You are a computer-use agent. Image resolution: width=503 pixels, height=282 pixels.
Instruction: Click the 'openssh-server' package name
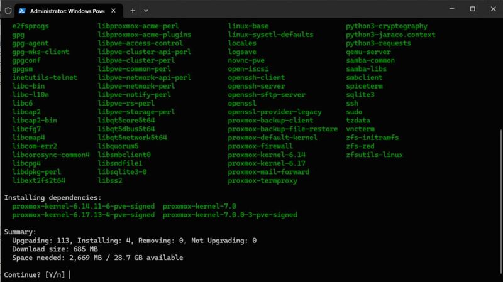(257, 86)
